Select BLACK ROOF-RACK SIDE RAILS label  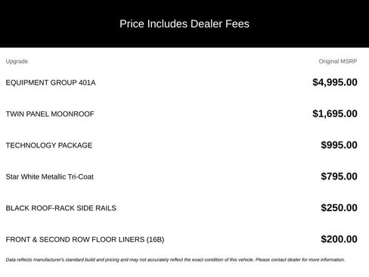click(x=61, y=208)
